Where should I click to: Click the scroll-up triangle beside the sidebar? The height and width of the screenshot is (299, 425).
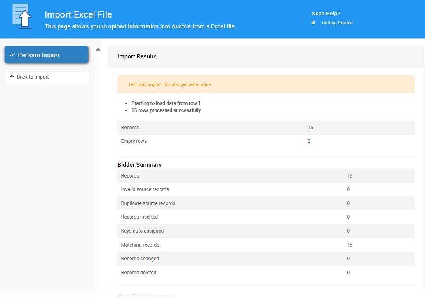tap(98, 49)
